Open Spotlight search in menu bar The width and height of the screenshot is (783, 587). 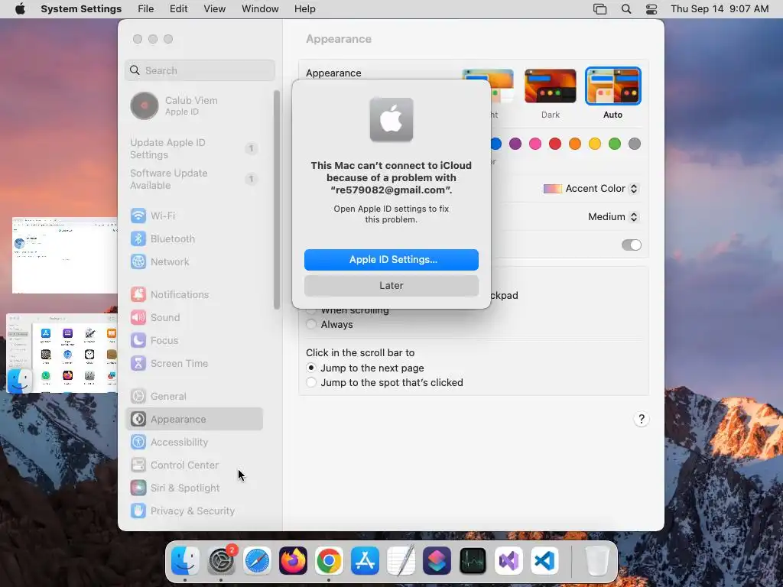626,9
